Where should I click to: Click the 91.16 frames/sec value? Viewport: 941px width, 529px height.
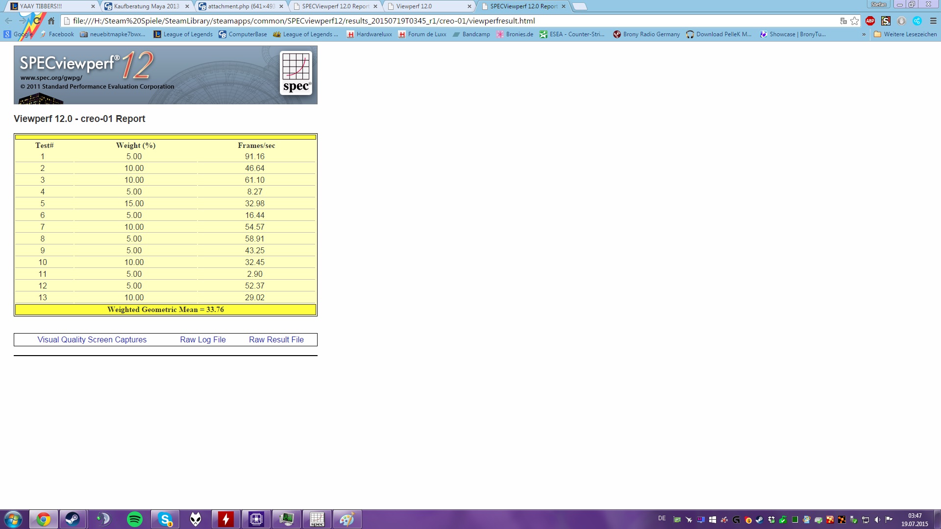255,157
